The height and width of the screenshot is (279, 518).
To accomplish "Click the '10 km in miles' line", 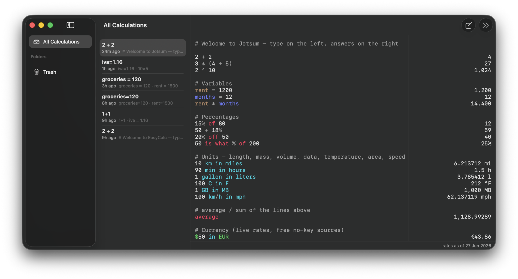I will point(219,163).
